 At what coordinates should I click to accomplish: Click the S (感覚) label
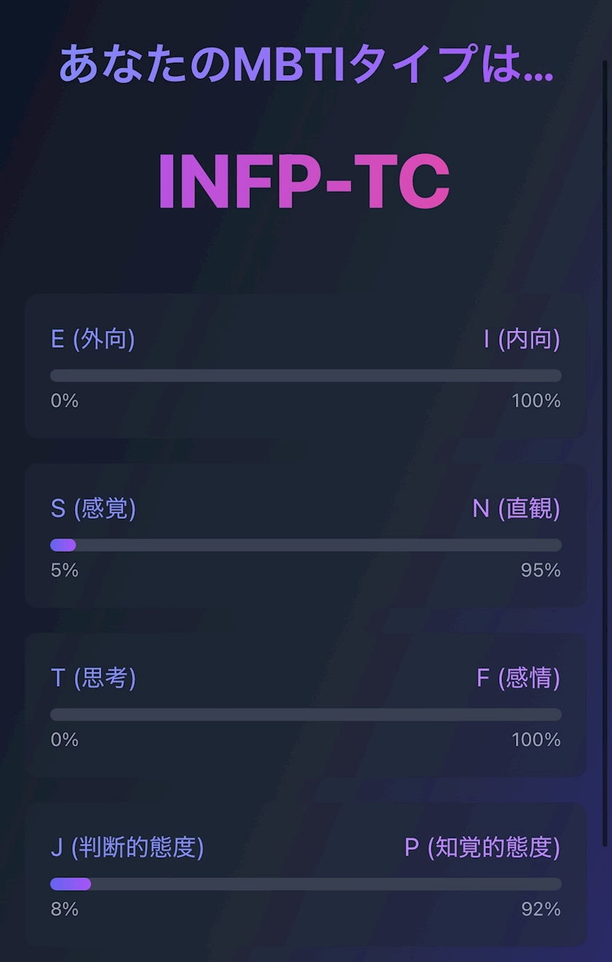pos(93,509)
